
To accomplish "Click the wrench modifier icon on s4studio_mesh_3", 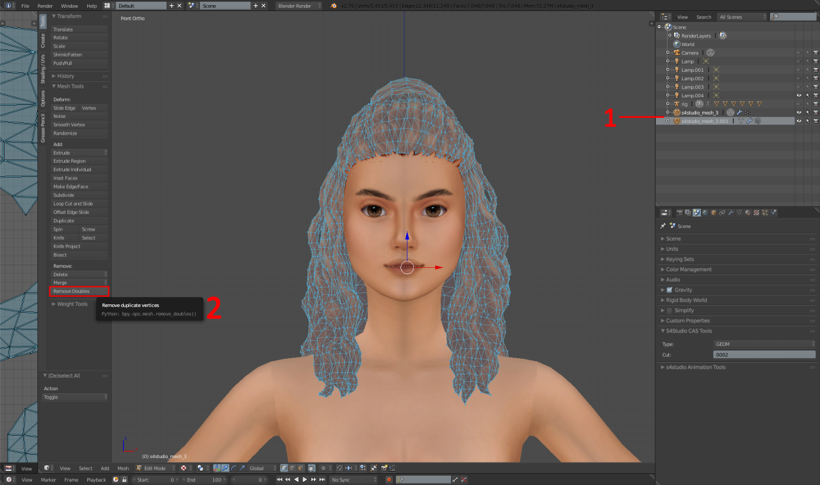I will click(739, 112).
